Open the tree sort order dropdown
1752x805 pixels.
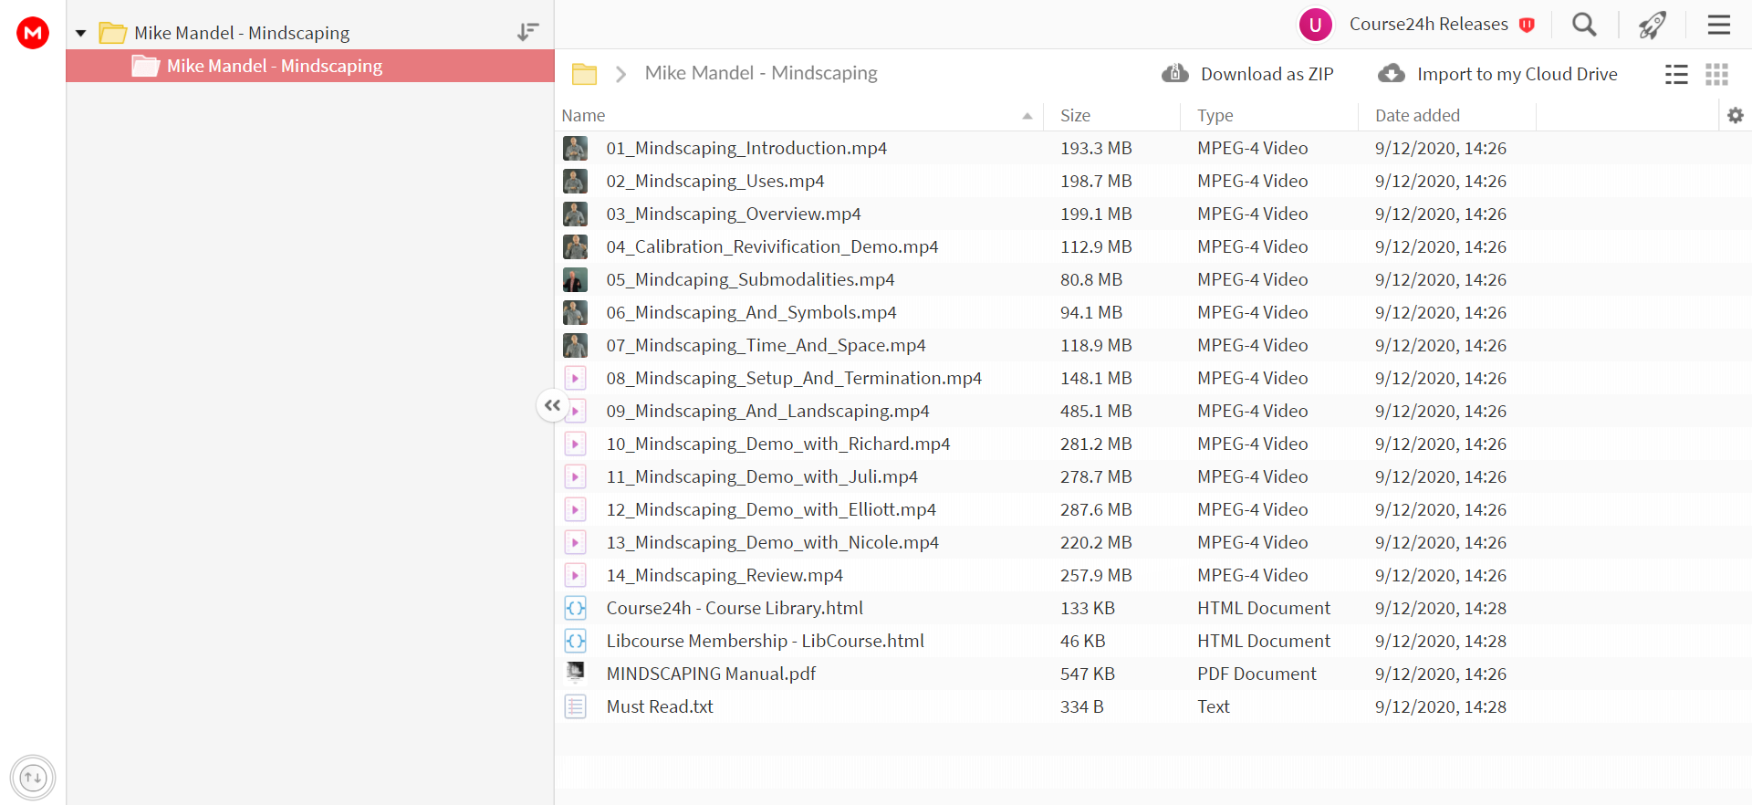tap(527, 32)
